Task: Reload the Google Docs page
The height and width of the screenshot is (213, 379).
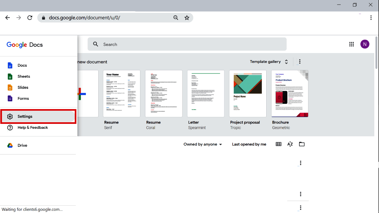Action: tap(30, 17)
